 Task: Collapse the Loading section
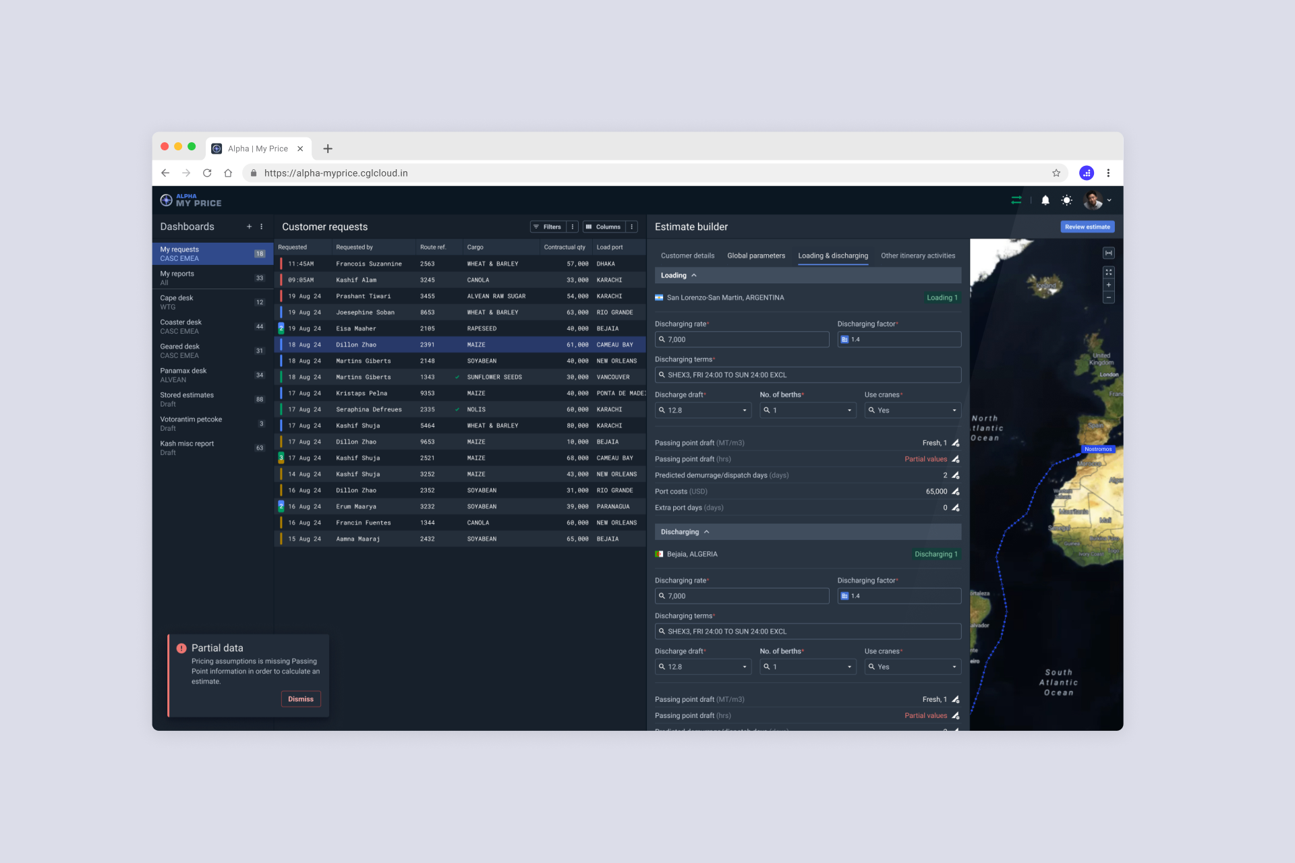[x=694, y=275]
